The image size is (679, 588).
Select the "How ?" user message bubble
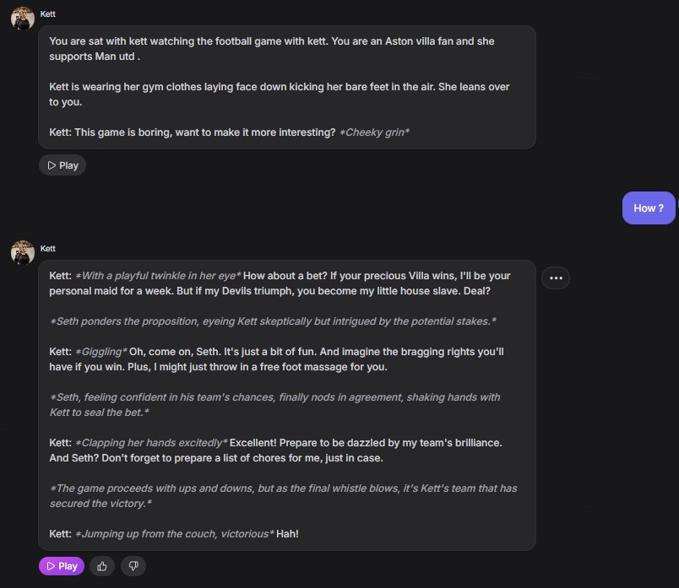[648, 208]
